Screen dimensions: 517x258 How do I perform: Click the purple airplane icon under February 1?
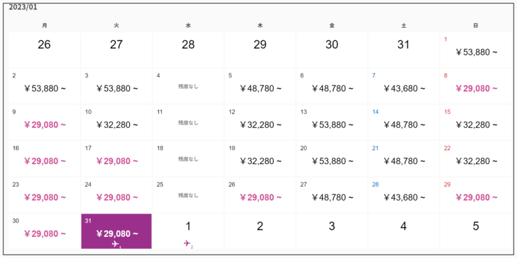pyautogui.click(x=187, y=243)
